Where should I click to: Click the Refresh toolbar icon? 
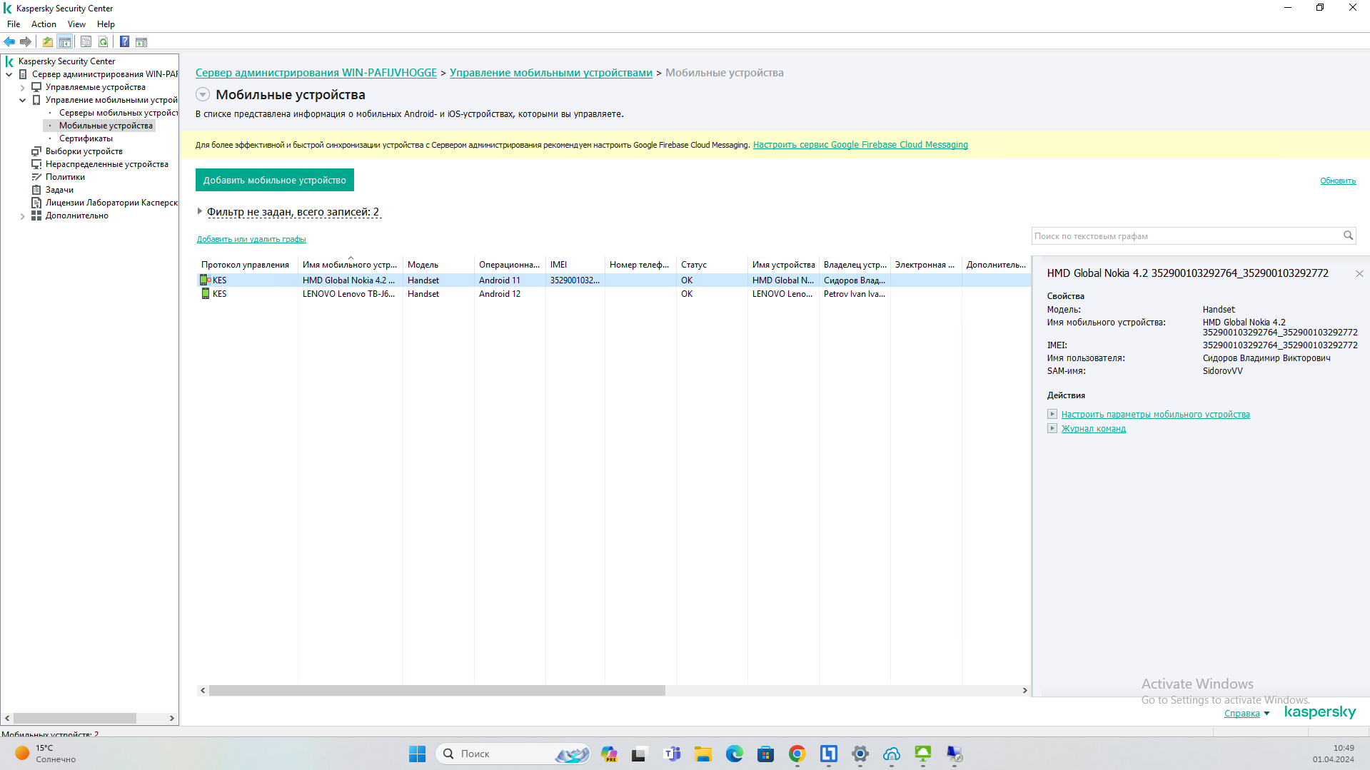pyautogui.click(x=104, y=42)
